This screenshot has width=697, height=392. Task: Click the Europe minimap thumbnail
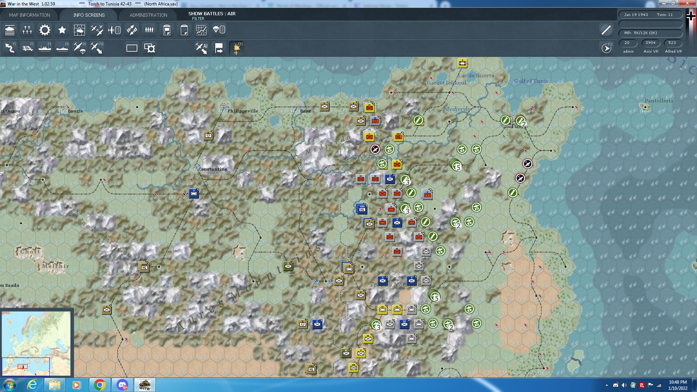tap(36, 343)
